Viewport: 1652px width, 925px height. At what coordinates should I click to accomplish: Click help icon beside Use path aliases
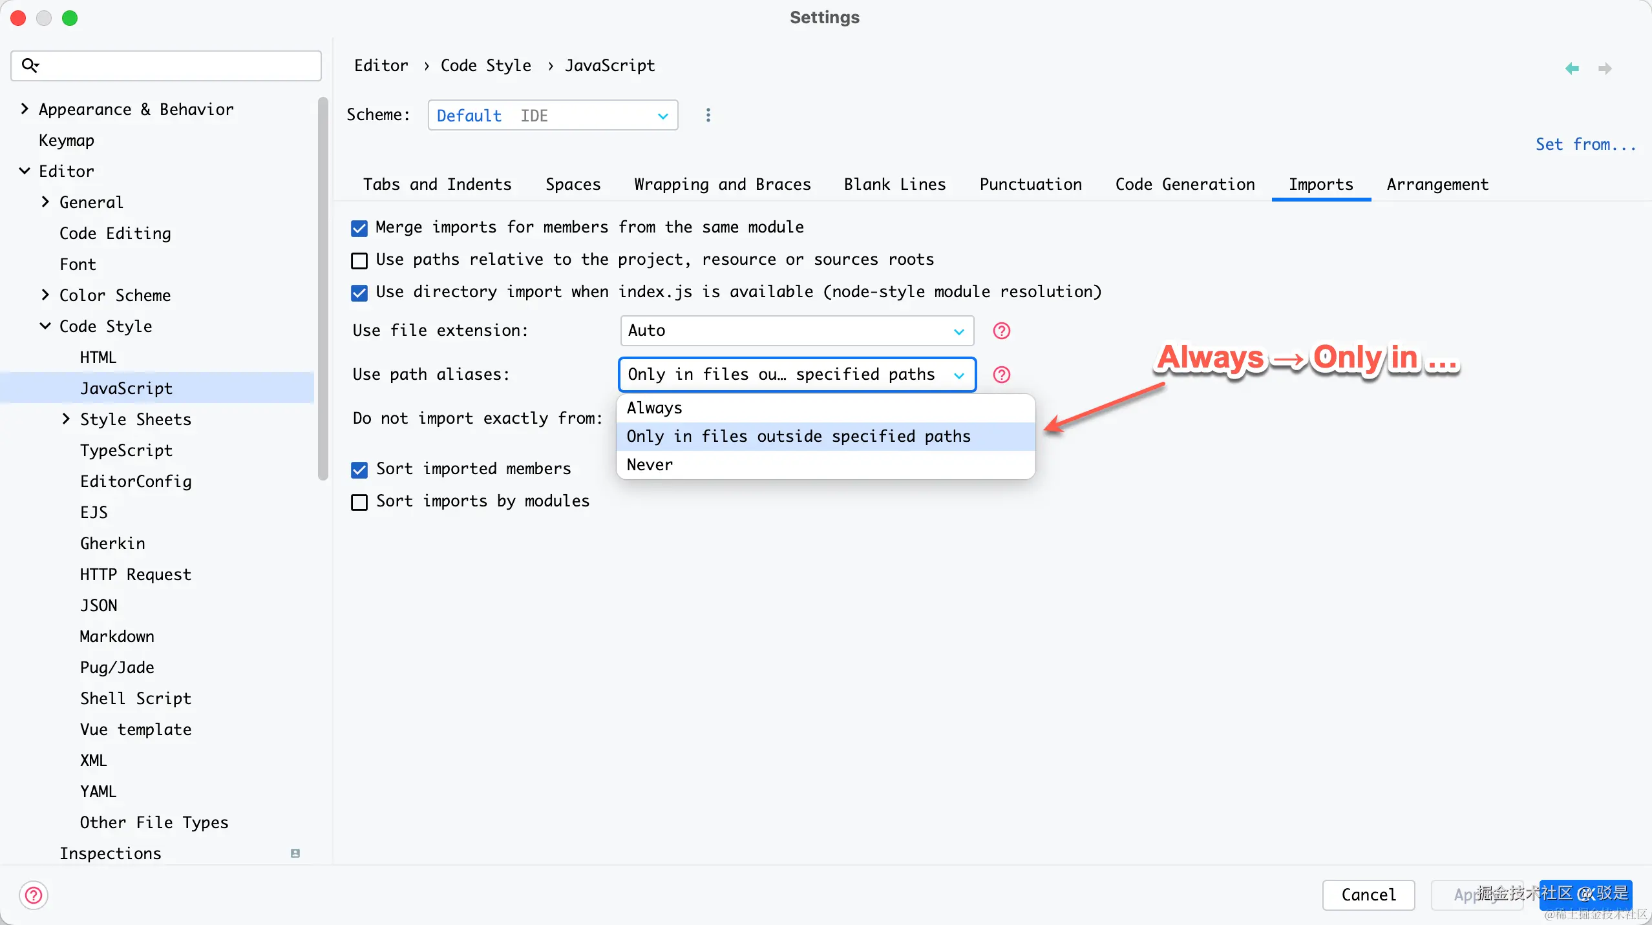coord(1001,375)
